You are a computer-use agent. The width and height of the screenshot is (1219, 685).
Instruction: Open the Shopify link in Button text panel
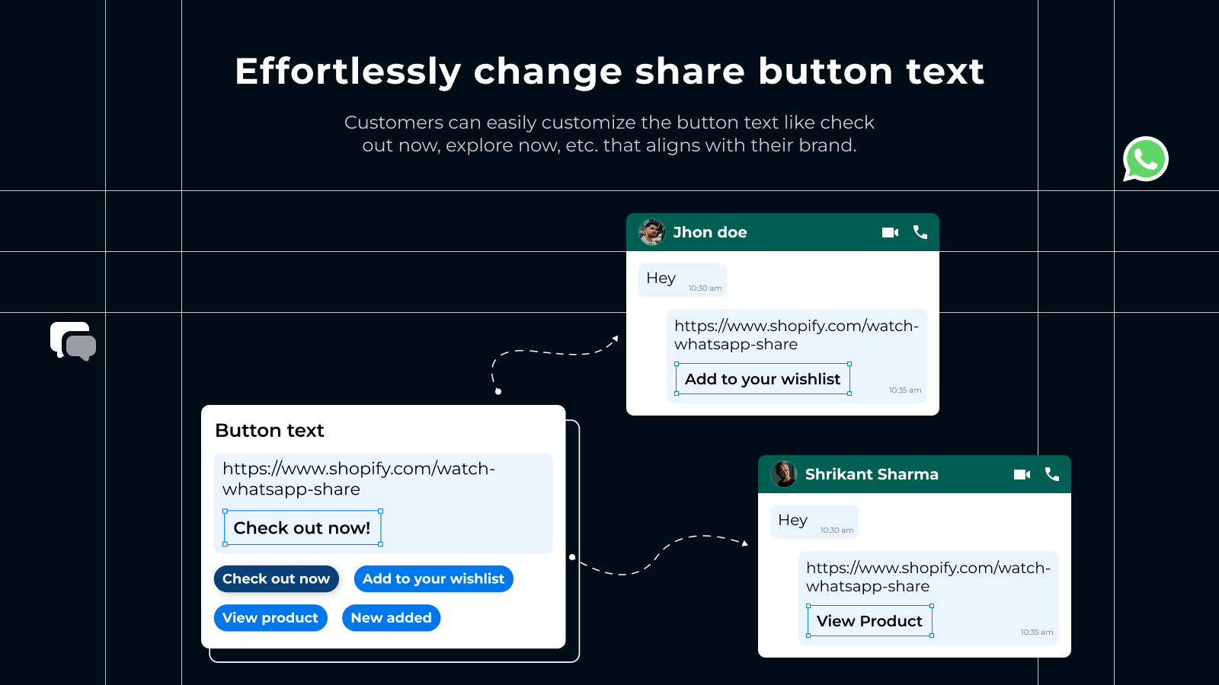[x=359, y=479]
